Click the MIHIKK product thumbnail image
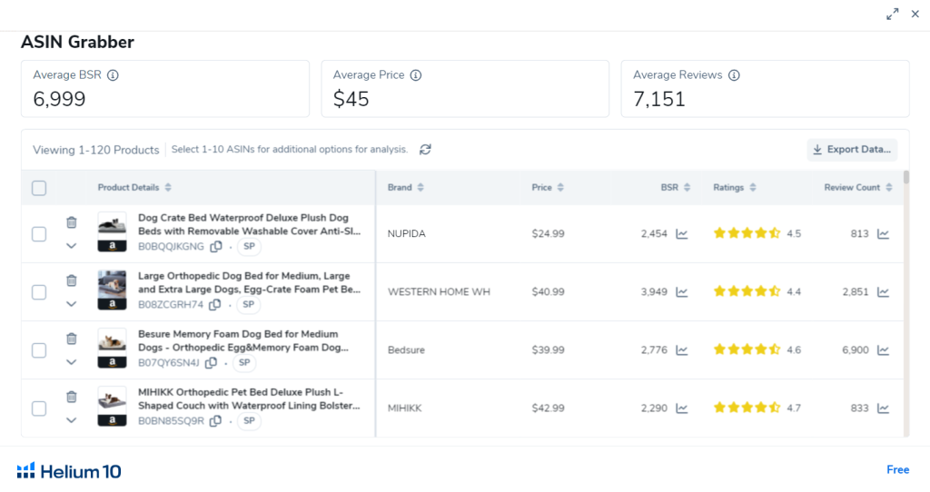Screen dimensions: 930x492 [x=112, y=406]
